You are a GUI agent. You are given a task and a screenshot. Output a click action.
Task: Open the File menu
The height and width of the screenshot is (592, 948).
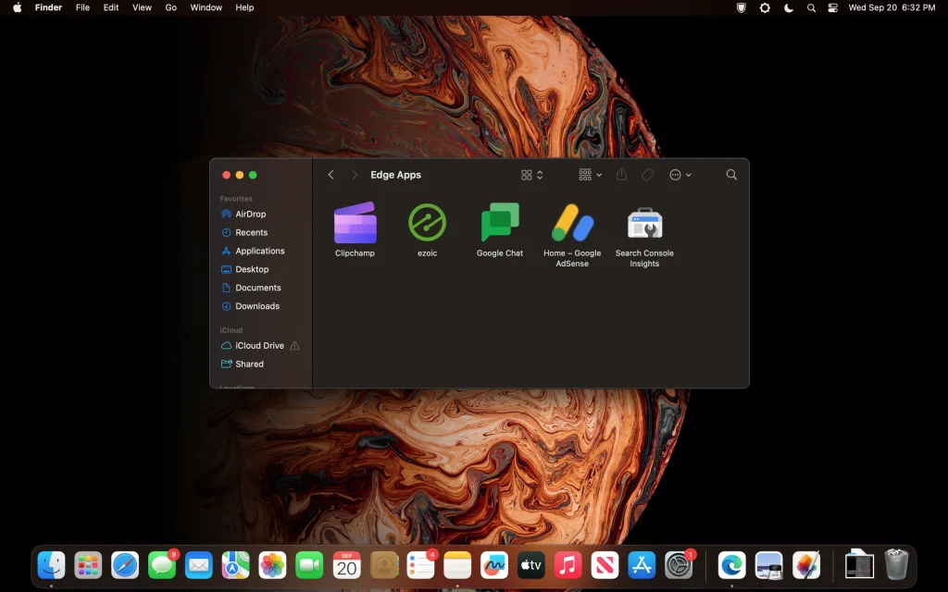coord(82,7)
